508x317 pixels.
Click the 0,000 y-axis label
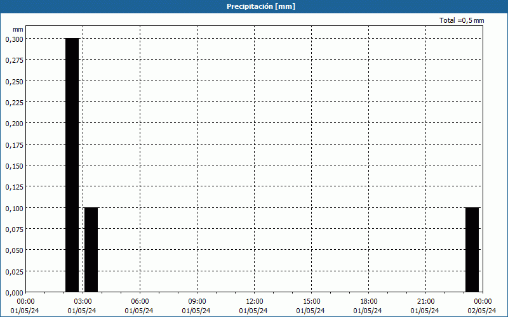(x=14, y=293)
